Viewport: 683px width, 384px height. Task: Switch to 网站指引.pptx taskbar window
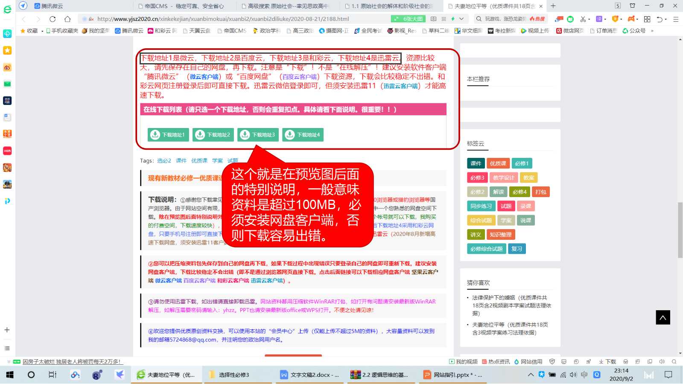[453, 375]
